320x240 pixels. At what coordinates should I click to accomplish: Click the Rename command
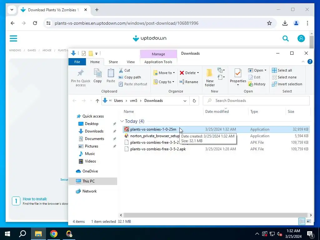[189, 82]
